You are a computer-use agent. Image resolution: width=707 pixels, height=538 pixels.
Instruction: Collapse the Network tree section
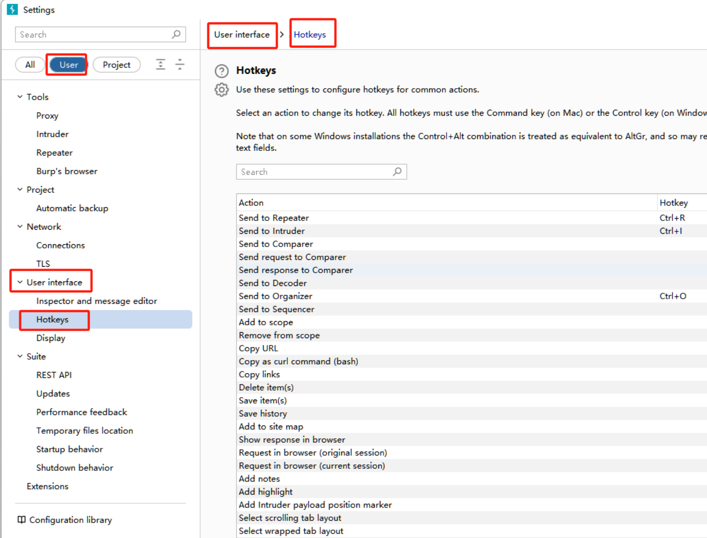click(20, 226)
